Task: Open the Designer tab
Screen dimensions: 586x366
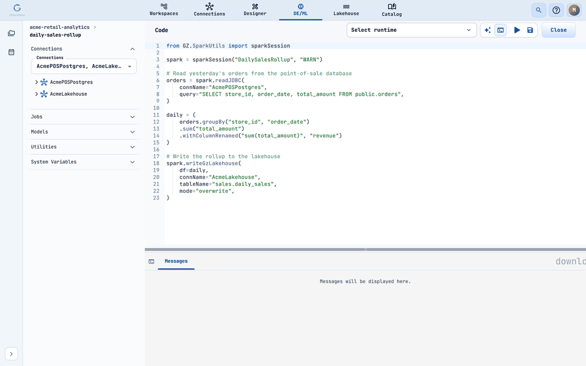Action: coord(255,10)
